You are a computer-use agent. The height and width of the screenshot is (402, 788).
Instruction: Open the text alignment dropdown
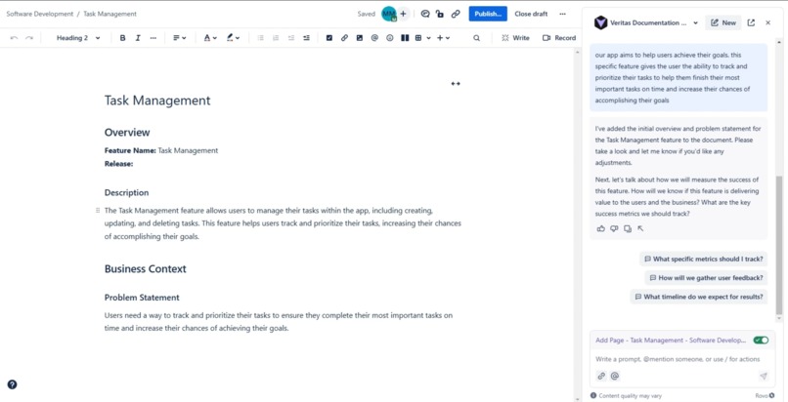coord(180,38)
